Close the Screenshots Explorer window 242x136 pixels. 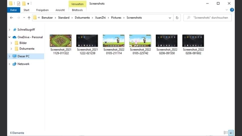point(229,3)
